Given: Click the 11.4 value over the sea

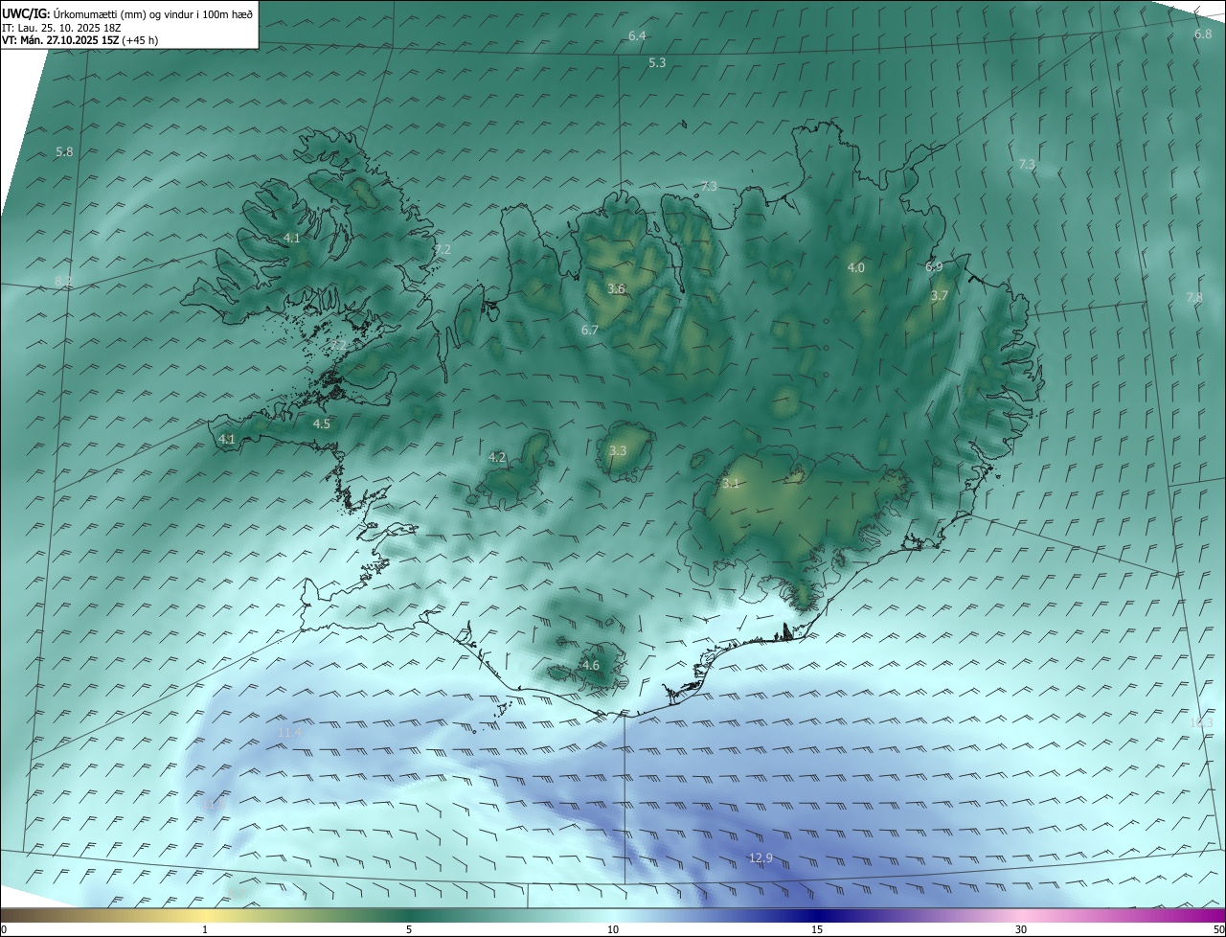Looking at the screenshot, I should [x=289, y=732].
